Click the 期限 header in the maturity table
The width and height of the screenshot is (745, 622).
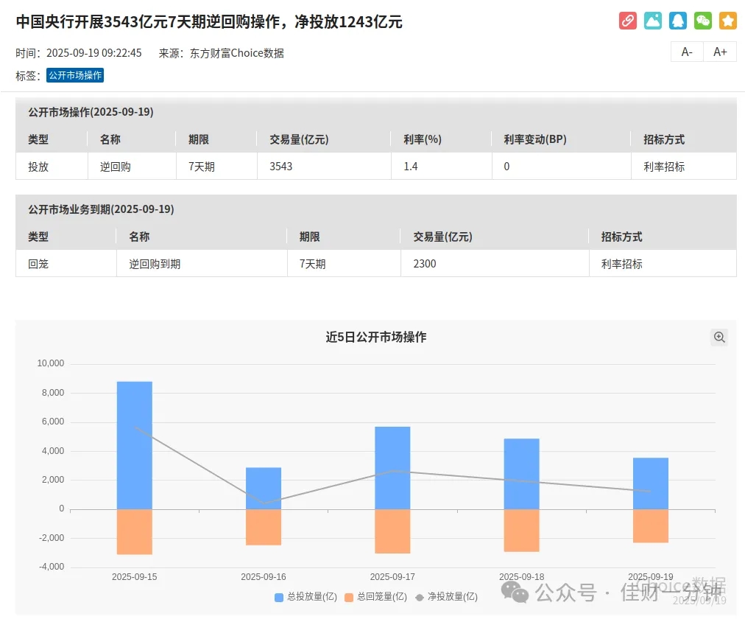point(310,237)
